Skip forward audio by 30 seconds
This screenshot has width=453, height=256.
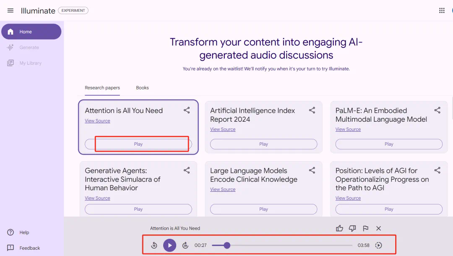click(185, 246)
